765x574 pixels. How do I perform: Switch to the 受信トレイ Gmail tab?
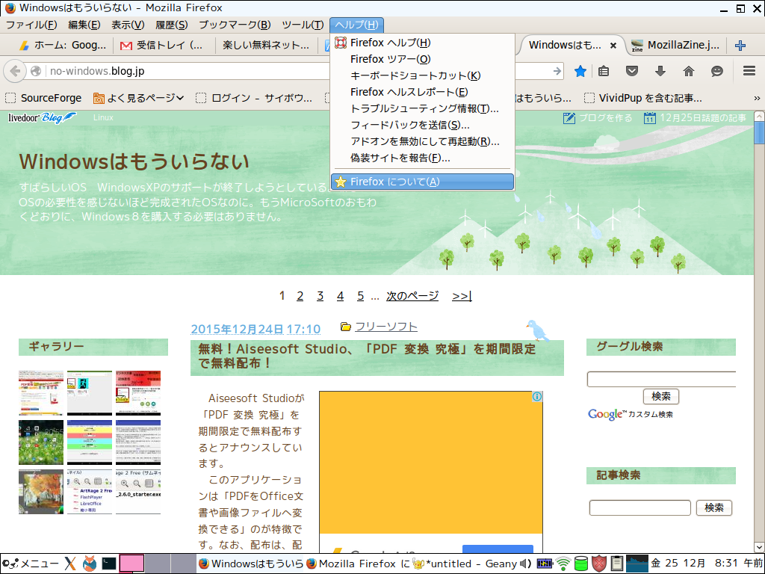pyautogui.click(x=164, y=46)
